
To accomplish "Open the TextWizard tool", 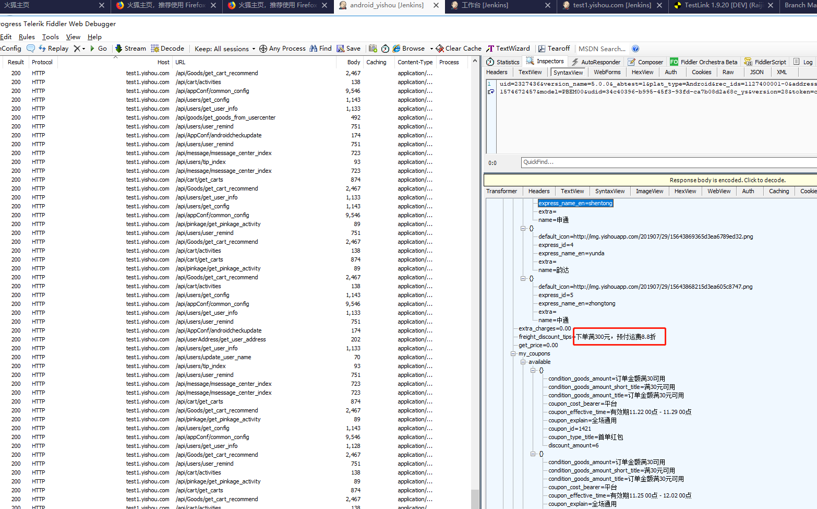I will click(x=508, y=48).
